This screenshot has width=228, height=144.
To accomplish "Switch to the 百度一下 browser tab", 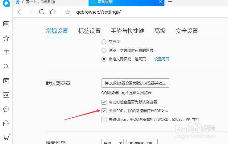I will click(x=51, y=3).
